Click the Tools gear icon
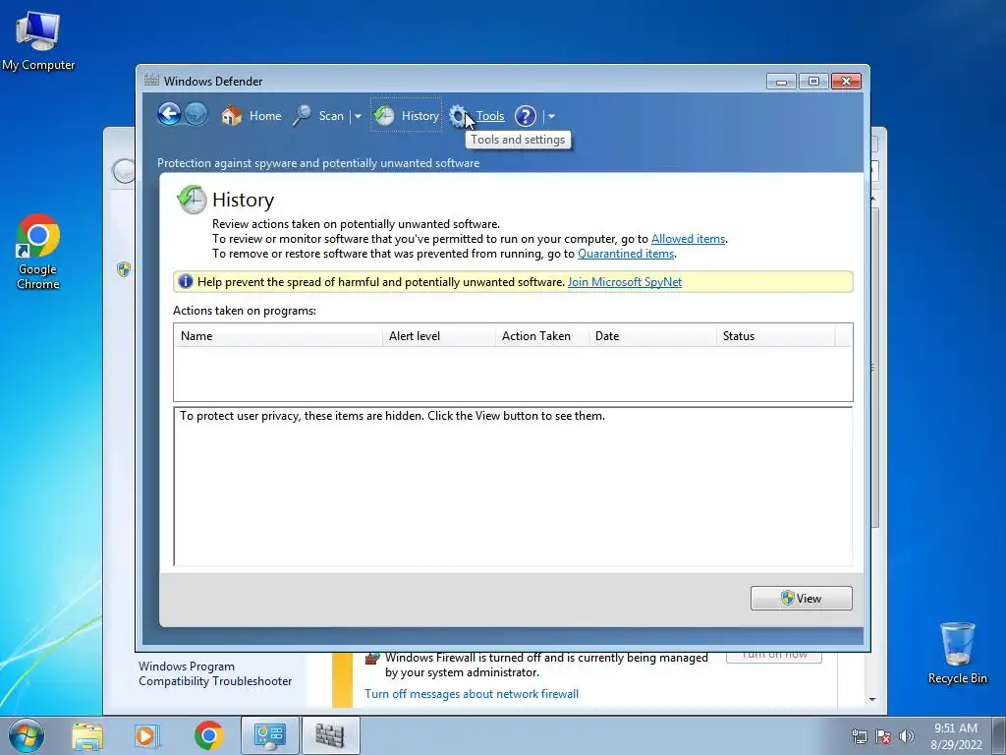Image resolution: width=1006 pixels, height=755 pixels. click(458, 116)
